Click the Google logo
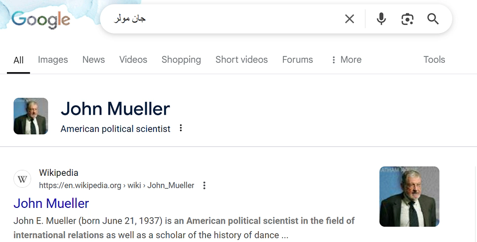Image resolution: width=477 pixels, height=242 pixels. coord(41,20)
